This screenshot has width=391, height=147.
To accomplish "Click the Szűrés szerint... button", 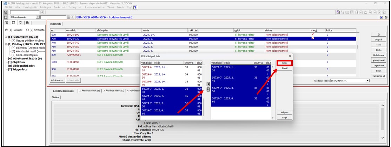I will (58, 81).
